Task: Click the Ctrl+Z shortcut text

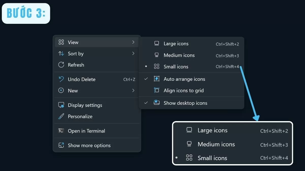Action: pyautogui.click(x=129, y=79)
